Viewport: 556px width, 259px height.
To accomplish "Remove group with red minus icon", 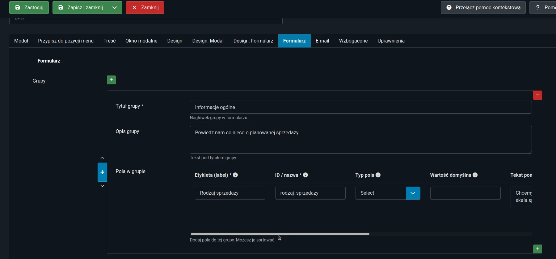I will point(537,95).
